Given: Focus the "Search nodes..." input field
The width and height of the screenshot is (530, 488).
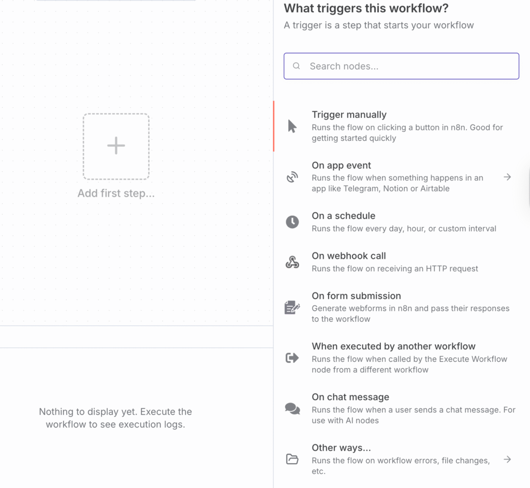Looking at the screenshot, I should coord(409,66).
